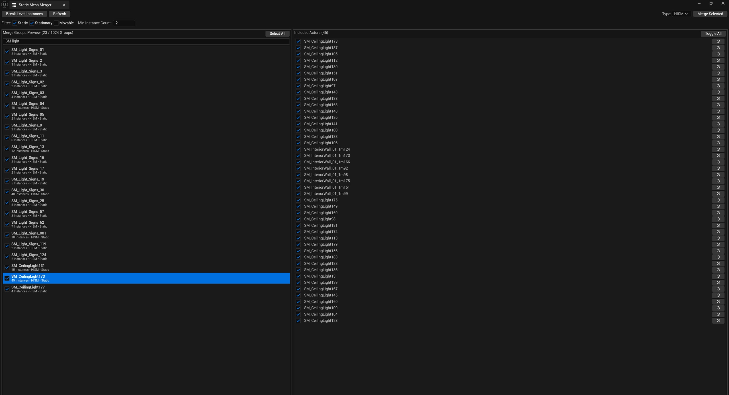Viewport: 729px width, 395px height.
Task: Select the SM_Light_Signs_62 group row
Action: tap(146, 224)
